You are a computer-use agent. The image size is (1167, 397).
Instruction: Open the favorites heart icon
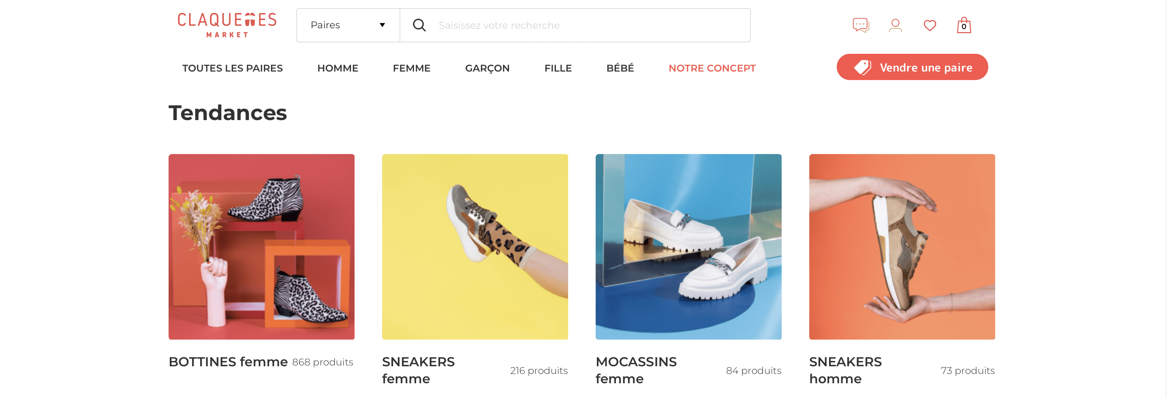click(930, 25)
